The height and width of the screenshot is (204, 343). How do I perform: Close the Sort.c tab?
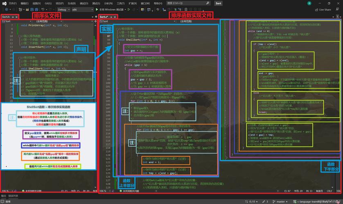click(115, 17)
